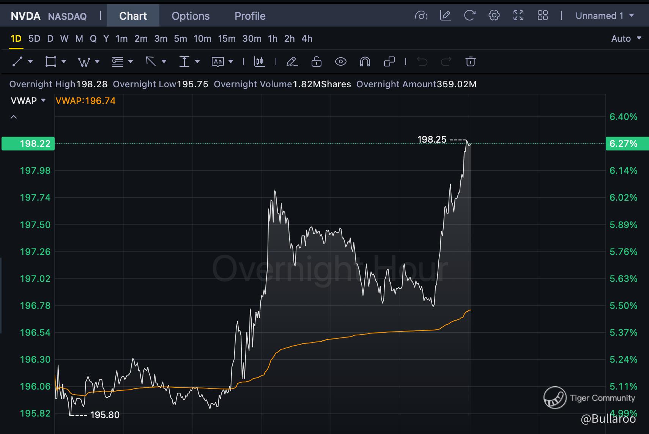Open Fibonacci tool dropdown arrow

click(131, 61)
